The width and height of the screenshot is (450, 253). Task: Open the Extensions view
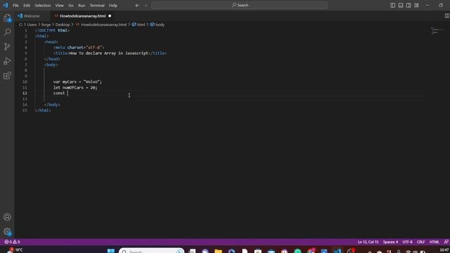coord(7,75)
